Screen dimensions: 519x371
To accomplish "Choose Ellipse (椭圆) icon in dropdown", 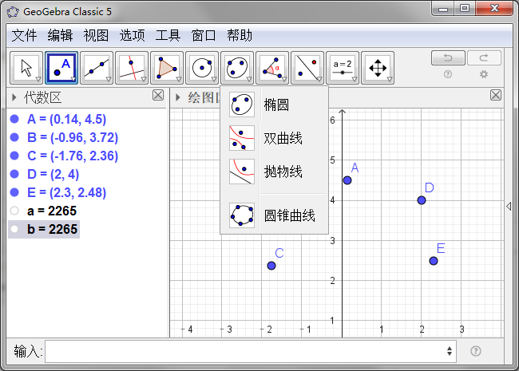I will [242, 105].
